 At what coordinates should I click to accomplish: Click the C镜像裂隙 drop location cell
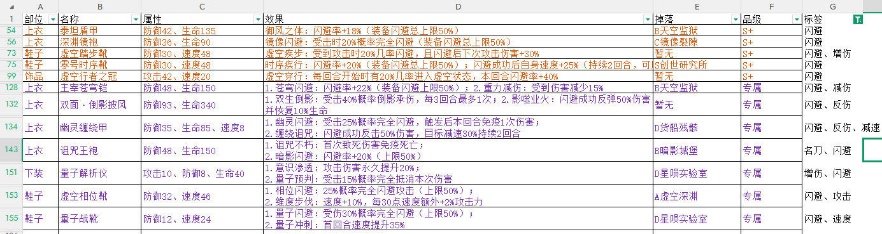click(697, 42)
